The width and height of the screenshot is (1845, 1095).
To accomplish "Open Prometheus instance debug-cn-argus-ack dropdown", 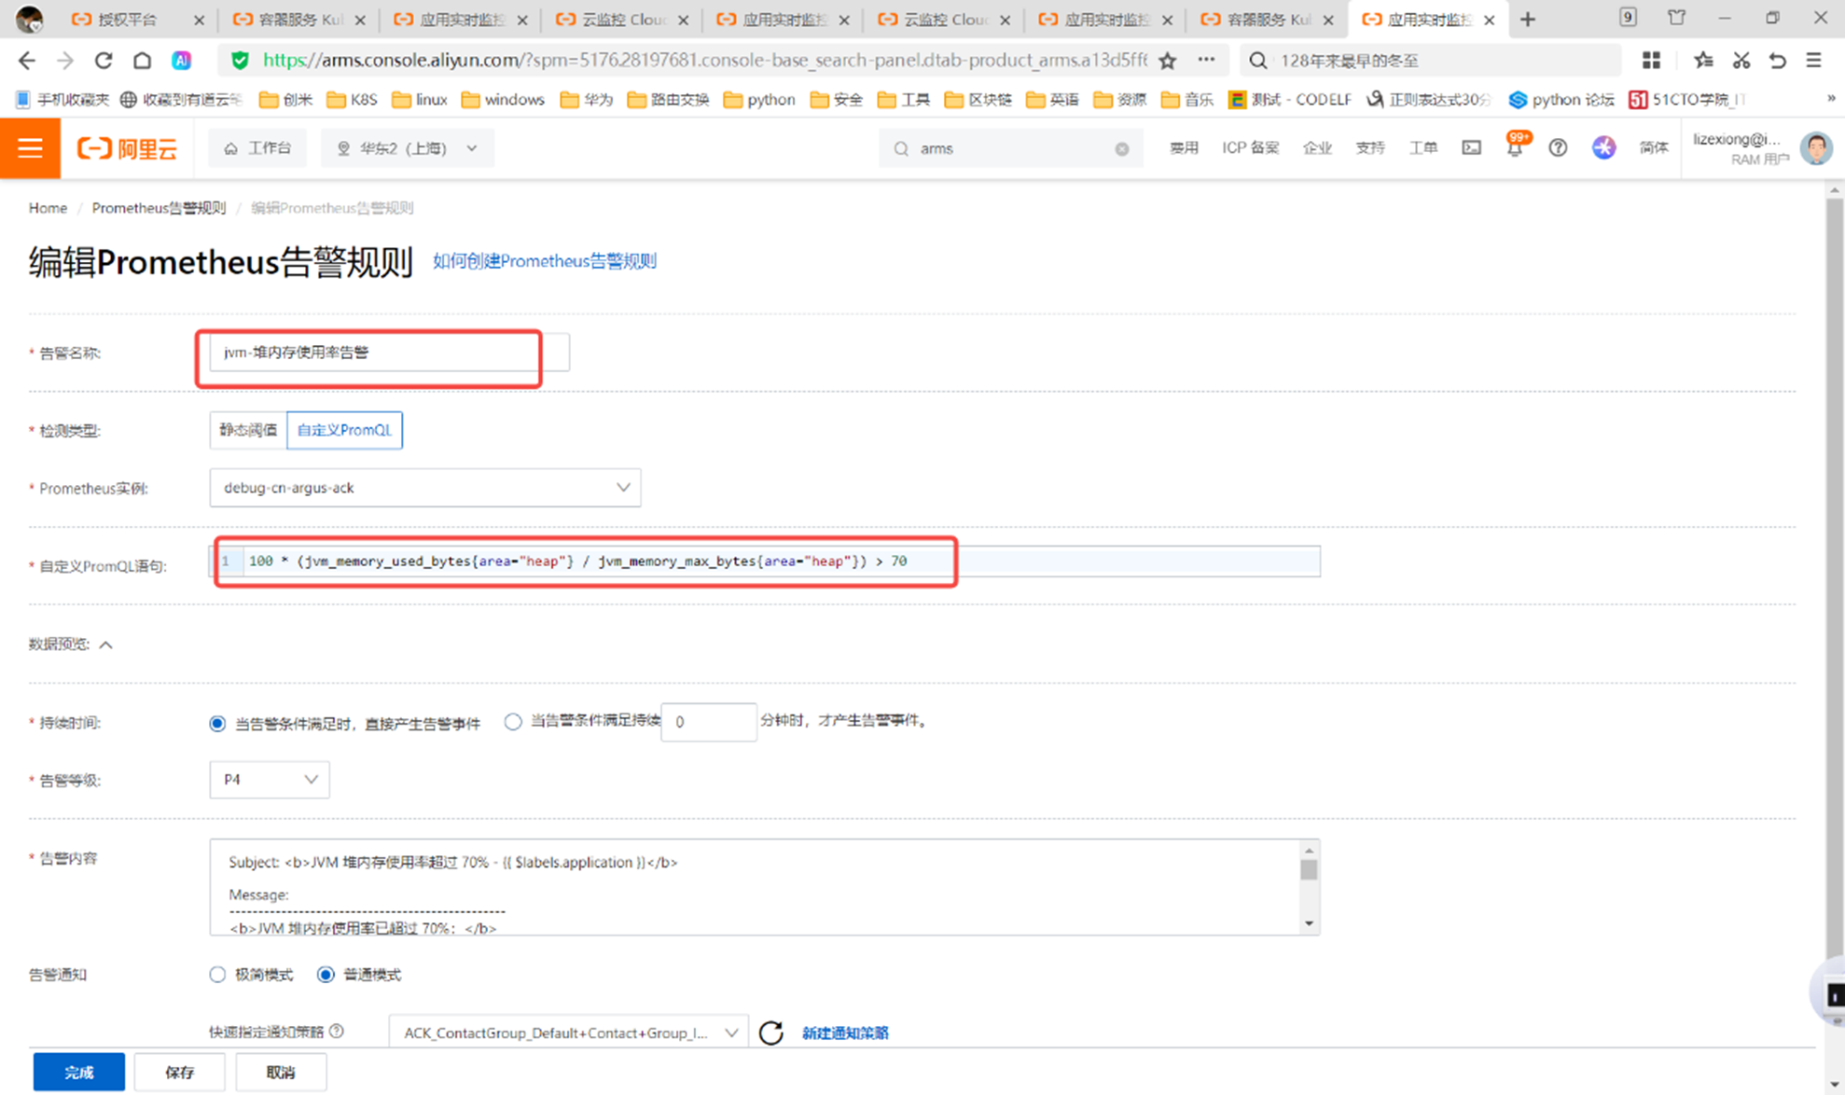I will (x=424, y=488).
